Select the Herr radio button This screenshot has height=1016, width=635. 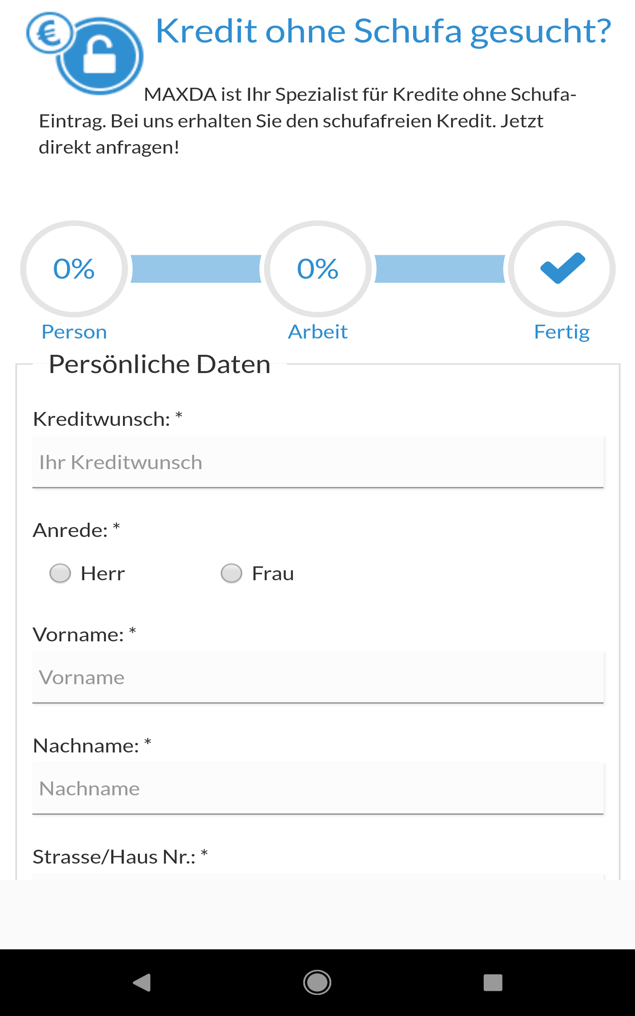click(x=60, y=573)
